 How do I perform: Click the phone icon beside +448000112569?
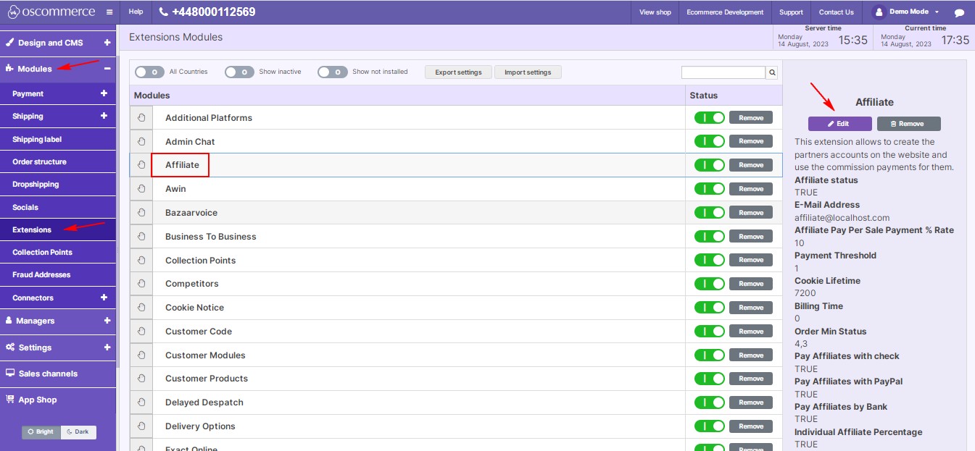[163, 12]
